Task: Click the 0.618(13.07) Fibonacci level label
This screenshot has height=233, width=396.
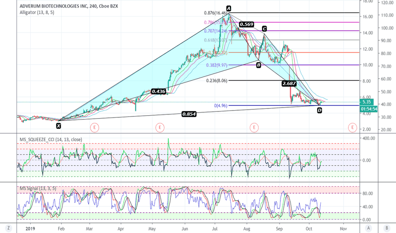Action: (x=215, y=40)
